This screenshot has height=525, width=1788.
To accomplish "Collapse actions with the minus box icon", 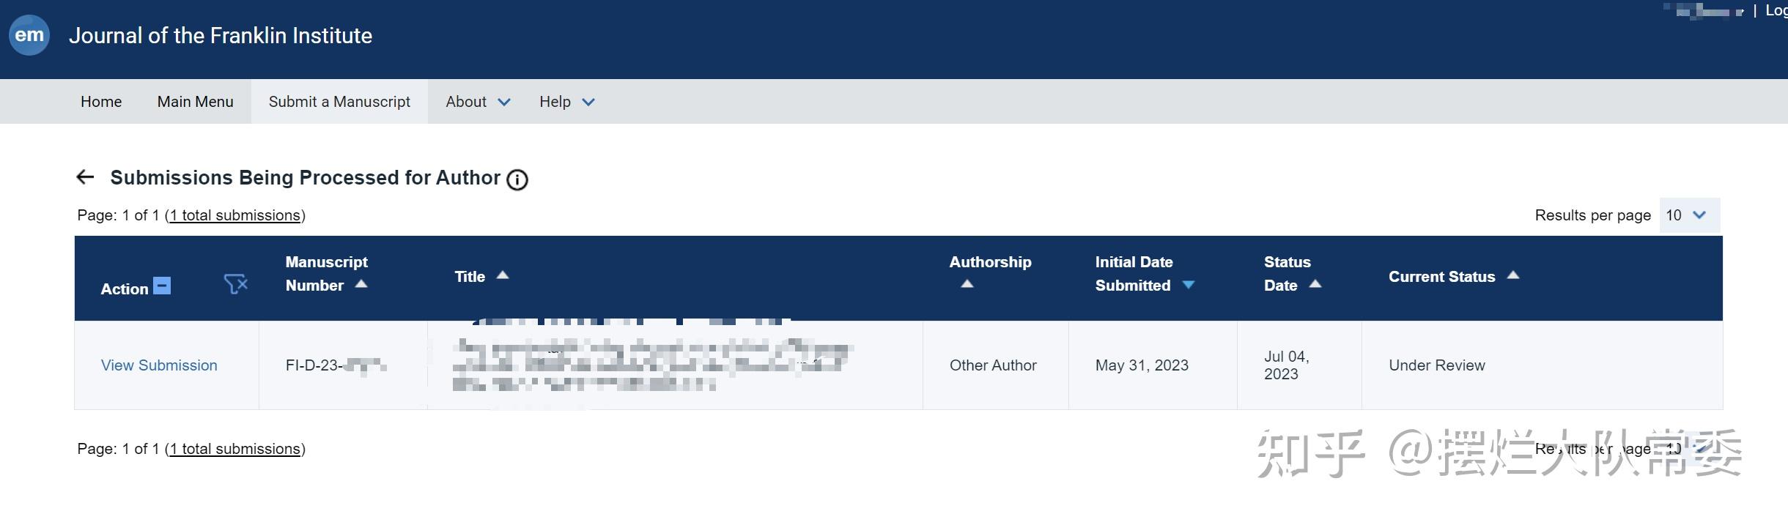I will pyautogui.click(x=162, y=286).
